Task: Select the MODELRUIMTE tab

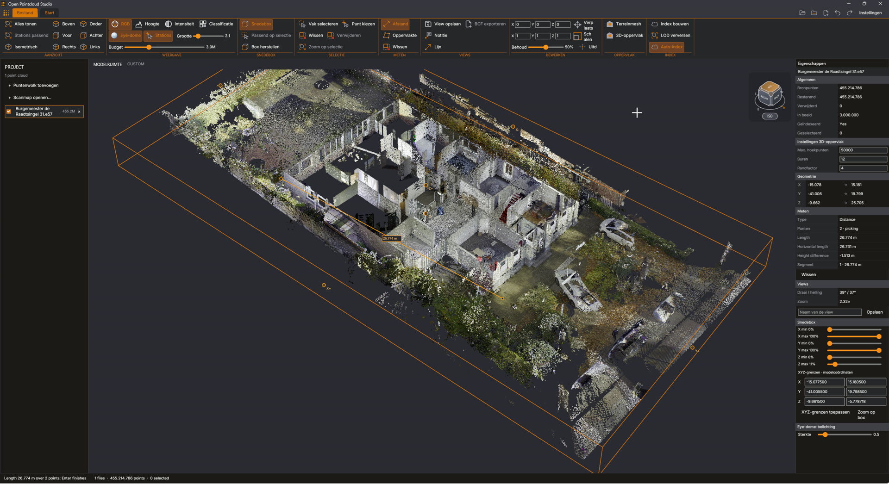Action: click(x=107, y=64)
